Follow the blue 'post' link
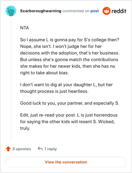This screenshot has width=132, height=173. pyautogui.click(x=94, y=11)
